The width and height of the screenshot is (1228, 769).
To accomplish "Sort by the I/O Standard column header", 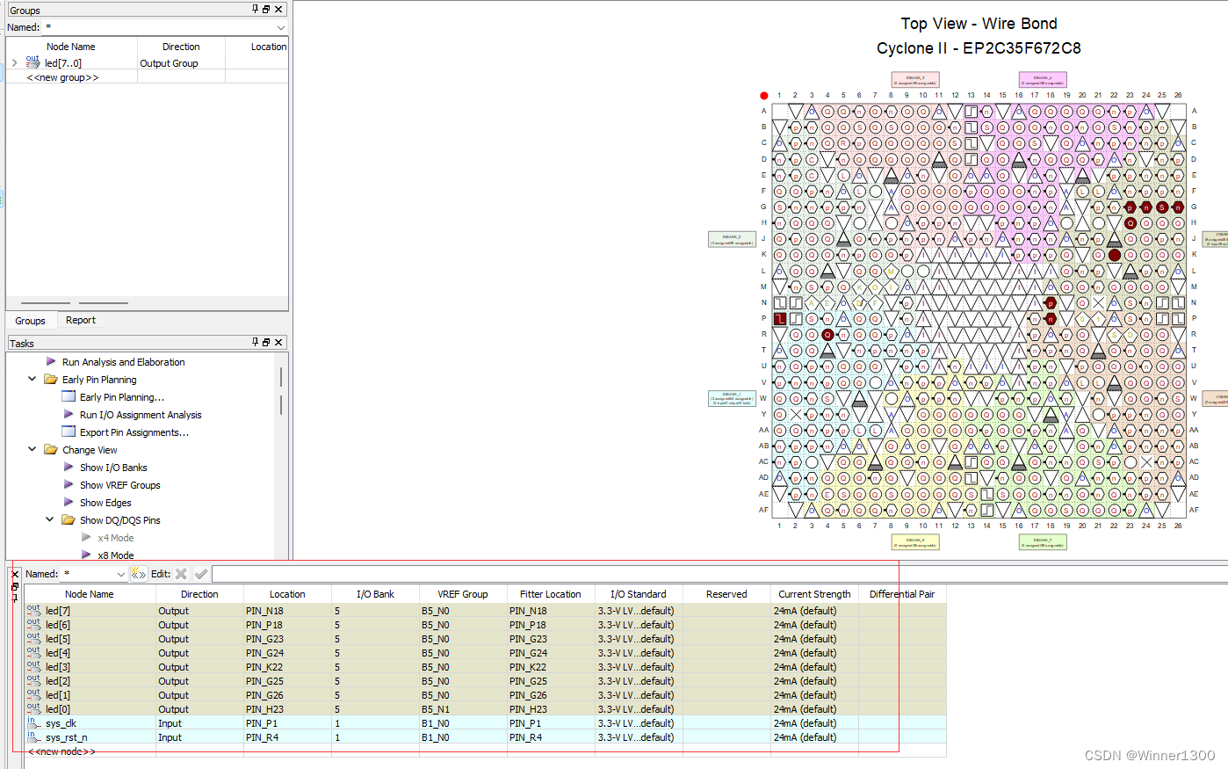I will [x=639, y=594].
